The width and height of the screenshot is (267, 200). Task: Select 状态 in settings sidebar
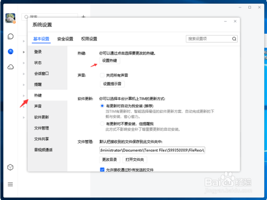tap(48, 62)
